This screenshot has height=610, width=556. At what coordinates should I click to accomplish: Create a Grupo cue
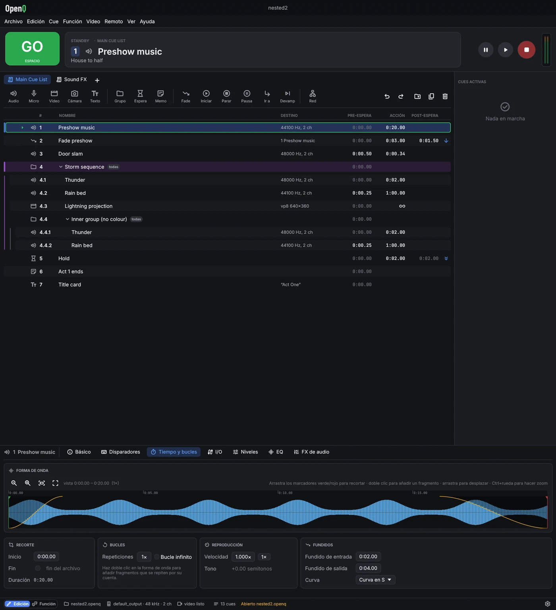click(120, 96)
